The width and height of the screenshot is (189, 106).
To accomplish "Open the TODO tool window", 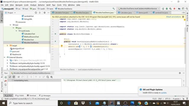I will coord(19,95).
